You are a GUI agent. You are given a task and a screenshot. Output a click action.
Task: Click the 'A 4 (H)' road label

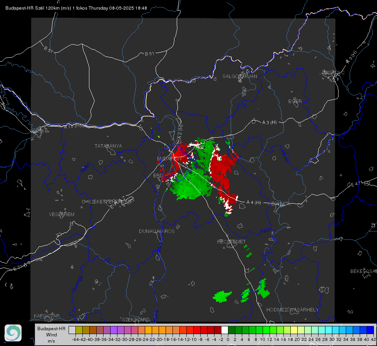(254, 203)
